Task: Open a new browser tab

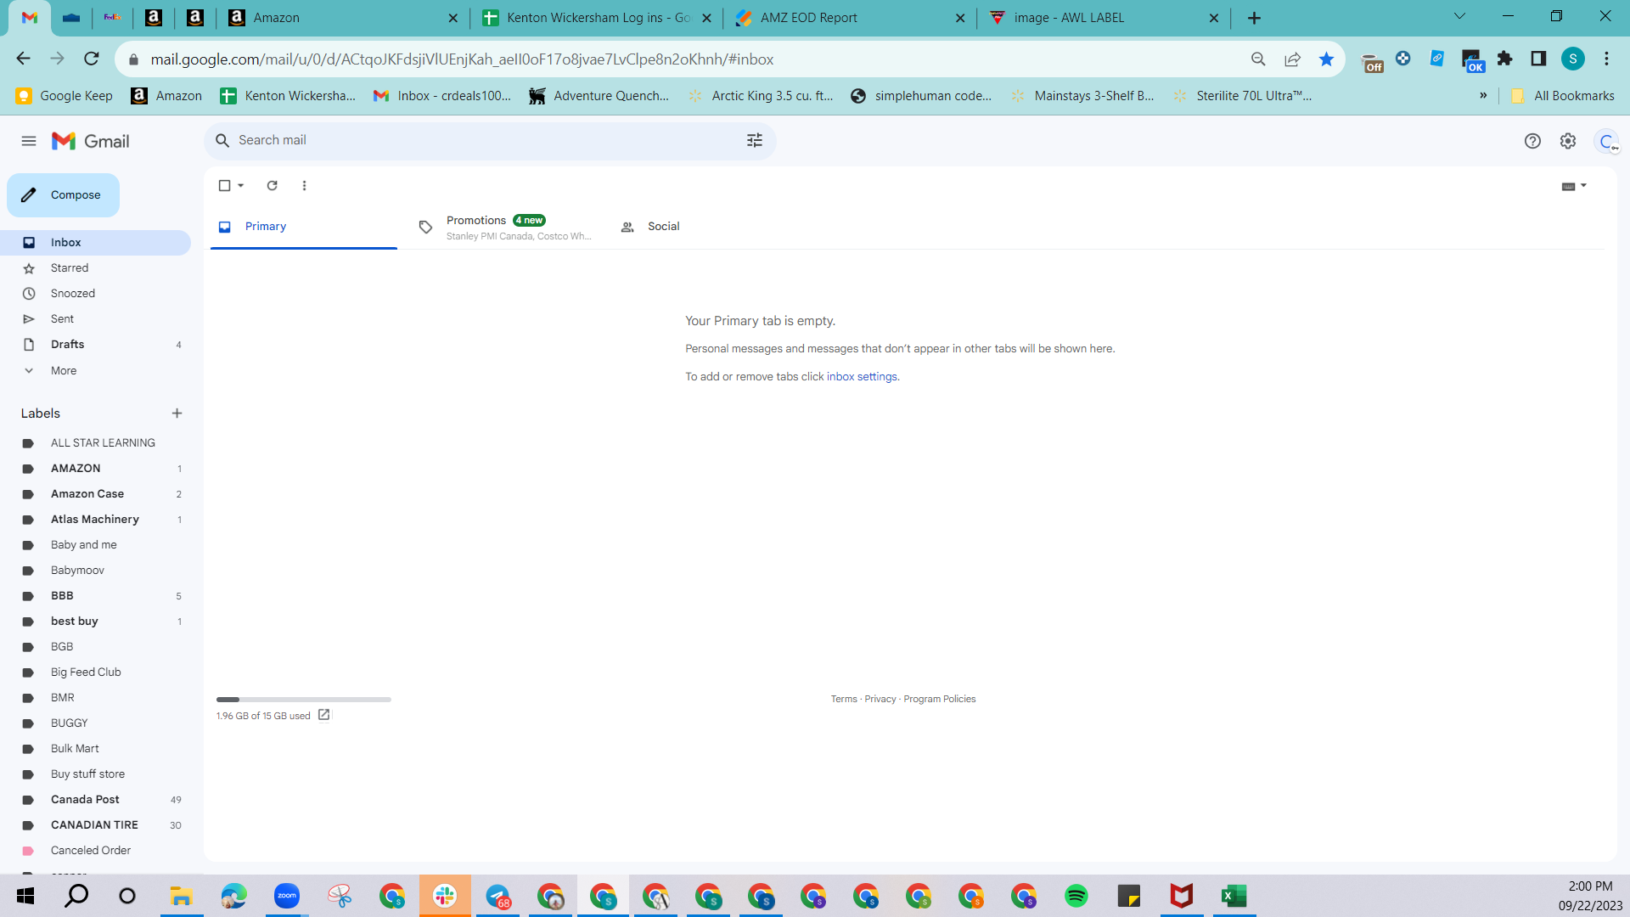Action: coord(1254,18)
